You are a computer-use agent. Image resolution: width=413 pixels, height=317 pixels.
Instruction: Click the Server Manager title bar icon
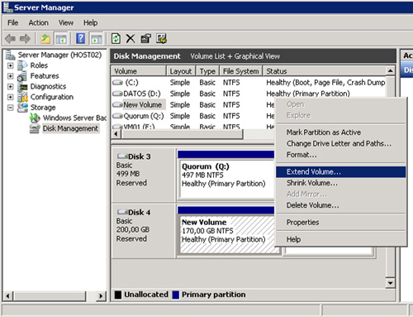[7, 7]
